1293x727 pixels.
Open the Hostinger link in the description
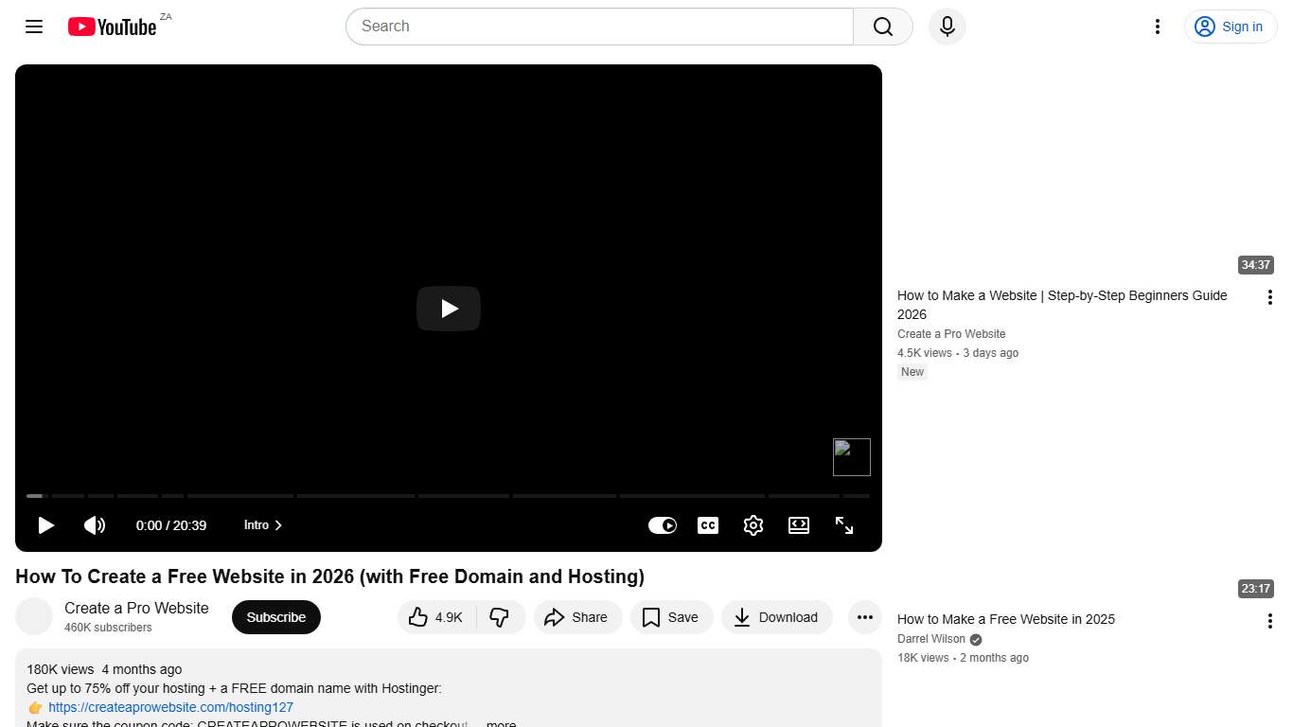[170, 707]
